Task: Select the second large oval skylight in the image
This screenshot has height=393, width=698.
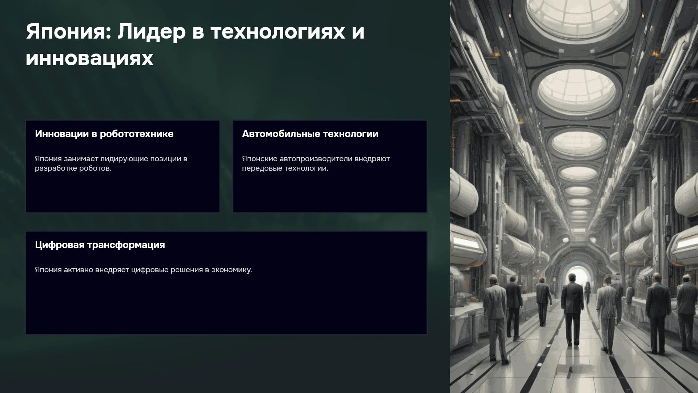Action: 577,89
